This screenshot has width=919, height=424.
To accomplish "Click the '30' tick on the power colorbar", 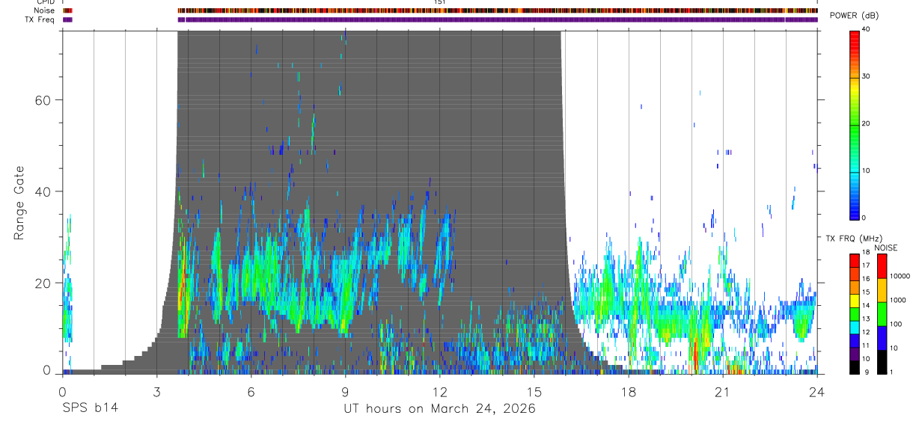I will tap(866, 76).
